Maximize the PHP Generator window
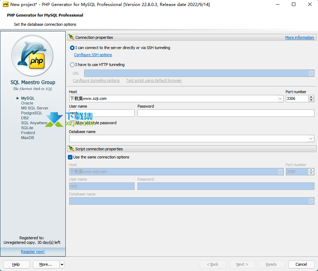318x271 pixels. tap(294, 4)
